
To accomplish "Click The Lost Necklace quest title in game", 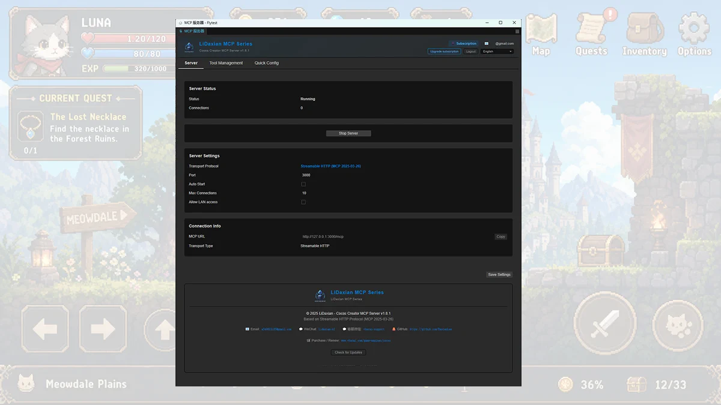I will point(88,117).
